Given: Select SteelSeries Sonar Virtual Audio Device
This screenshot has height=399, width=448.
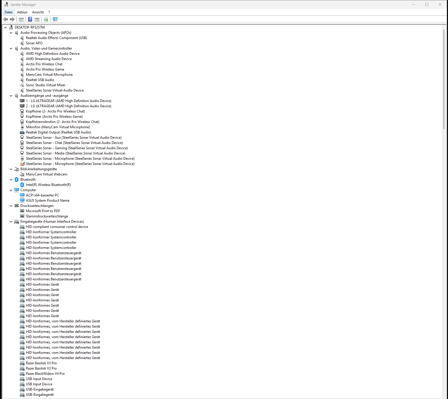Looking at the screenshot, I should pos(55,90).
